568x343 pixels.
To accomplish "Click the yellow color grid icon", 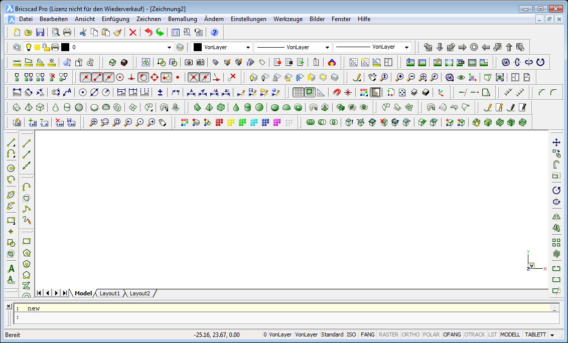I will point(230,122).
